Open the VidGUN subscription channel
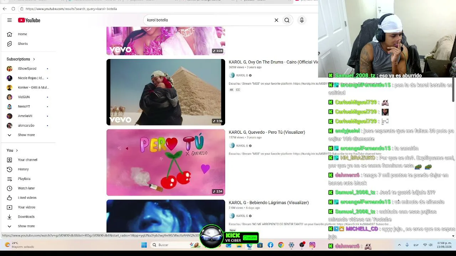 coord(28,97)
